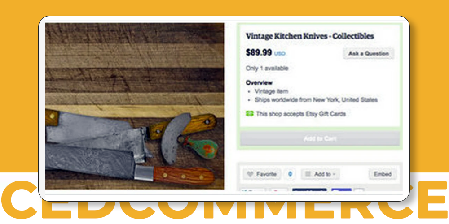
Task: Click the green Etsy gift card icon
Action: [x=250, y=114]
